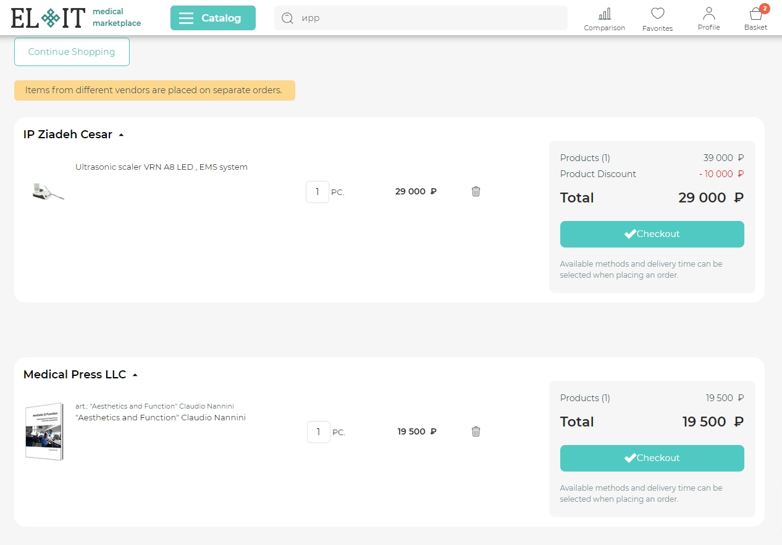Click the 39 000 ₽ products subtotal
This screenshot has width=782, height=545.
723,158
